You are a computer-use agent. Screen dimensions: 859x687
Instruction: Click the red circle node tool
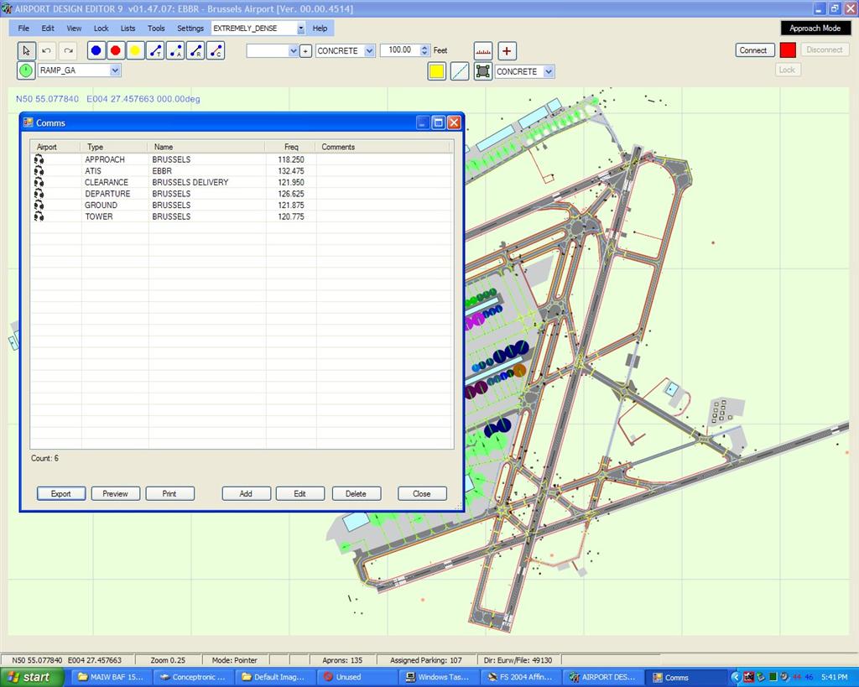click(116, 50)
